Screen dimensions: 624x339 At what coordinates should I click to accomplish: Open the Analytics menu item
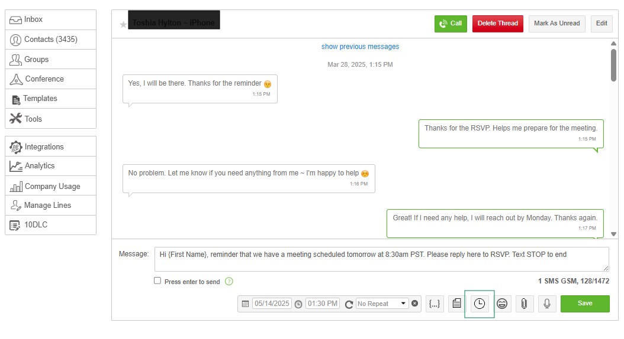pos(50,166)
